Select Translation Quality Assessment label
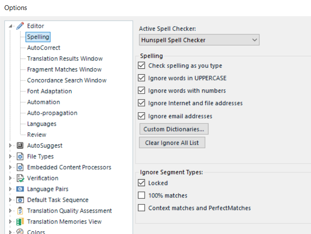This screenshot has width=311, height=234. point(69,211)
